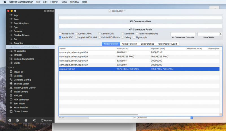Click the 786D6C2E 7A6C find value
The height and width of the screenshot is (131, 226).
point(125,57)
